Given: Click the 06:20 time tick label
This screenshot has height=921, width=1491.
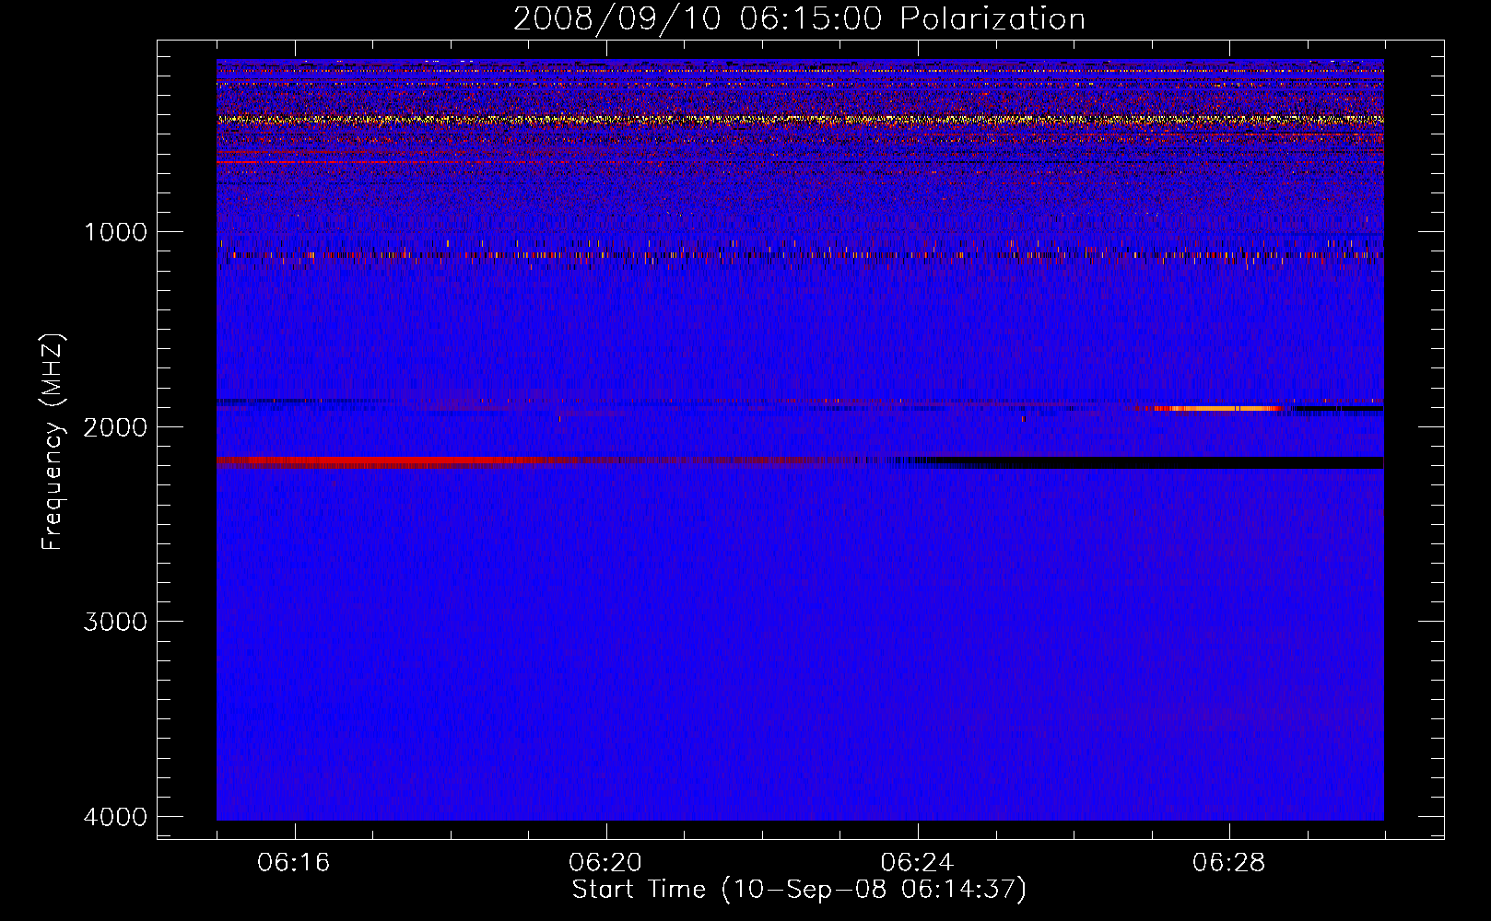Looking at the screenshot, I should tap(605, 863).
